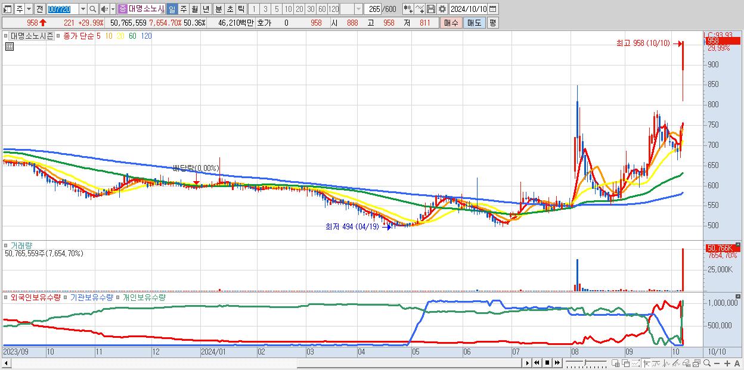744x370 pixels.
Task: Click the stop button in replay controls
Action: (547, 363)
